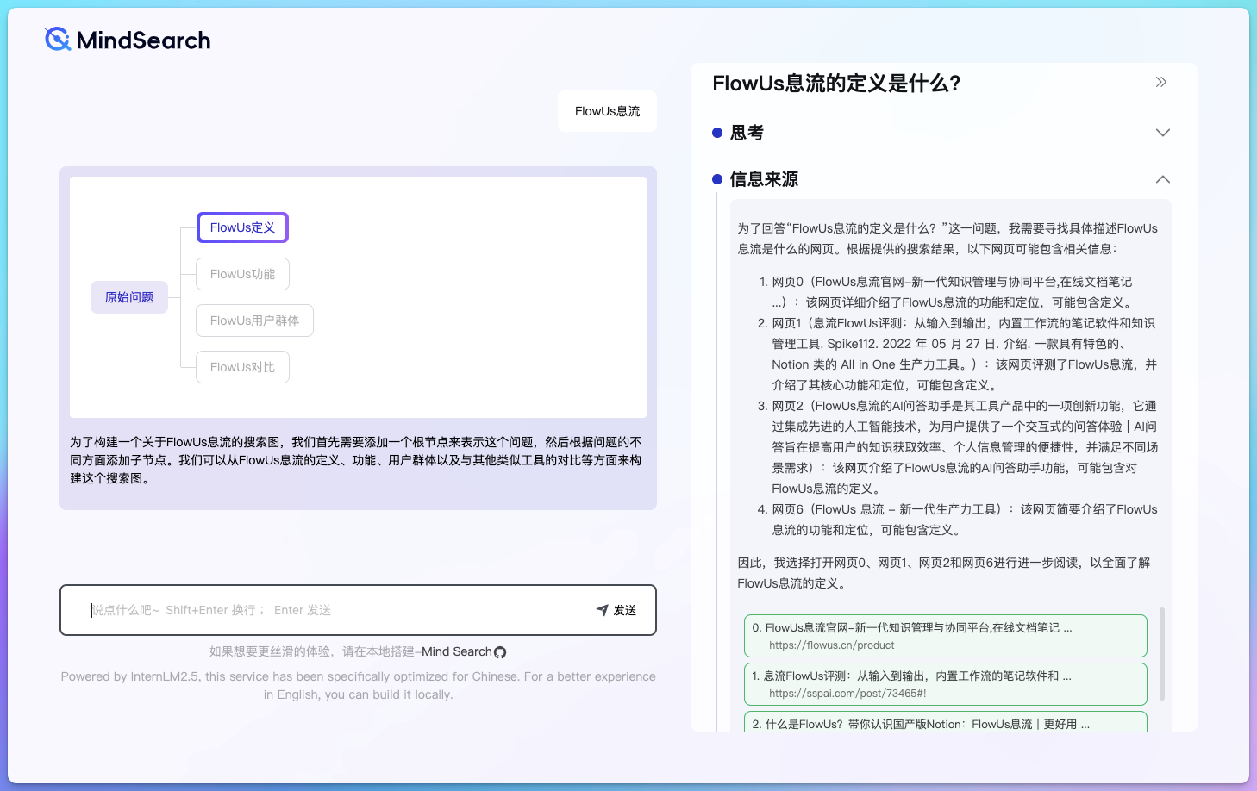
Task: Open the flowus.cn/product source card
Action: coord(945,636)
